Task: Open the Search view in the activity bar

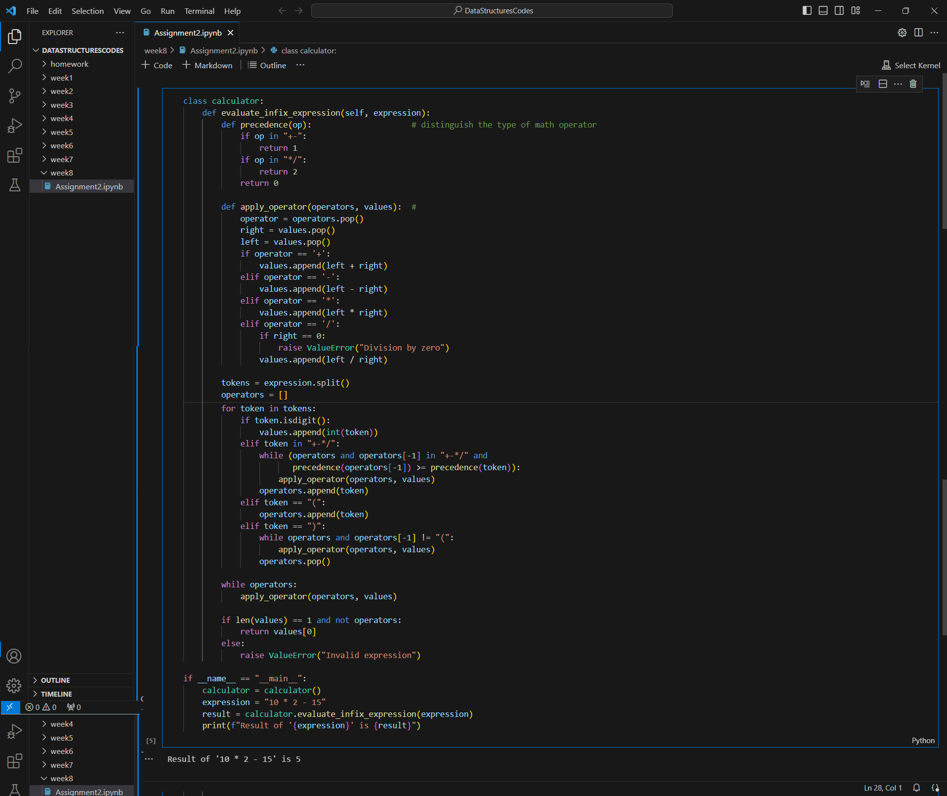Action: (x=15, y=66)
